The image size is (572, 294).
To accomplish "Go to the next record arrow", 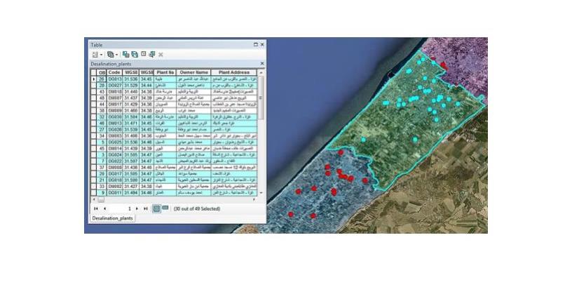I will (x=137, y=208).
